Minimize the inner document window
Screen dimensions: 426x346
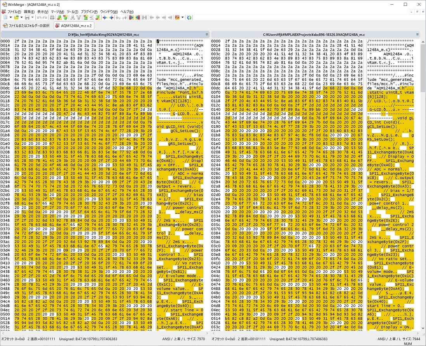coord(412,12)
